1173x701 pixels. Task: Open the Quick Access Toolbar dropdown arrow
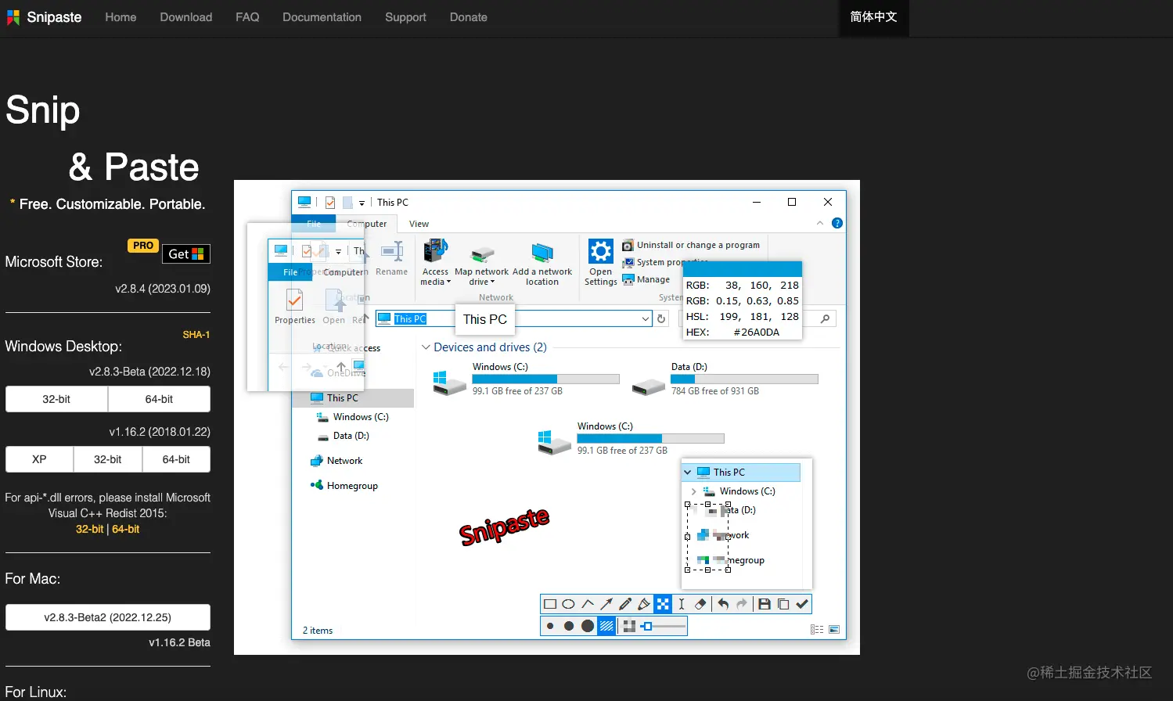(362, 203)
